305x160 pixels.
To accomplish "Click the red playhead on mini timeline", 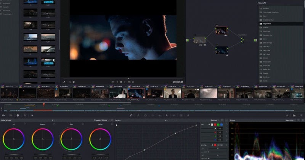I will pyautogui.click(x=44, y=105).
